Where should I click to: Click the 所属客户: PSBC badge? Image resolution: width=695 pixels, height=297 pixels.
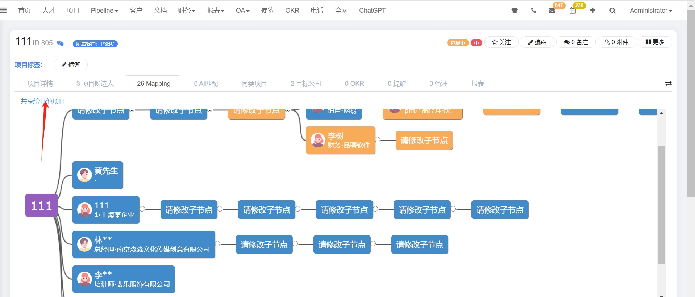(95, 44)
